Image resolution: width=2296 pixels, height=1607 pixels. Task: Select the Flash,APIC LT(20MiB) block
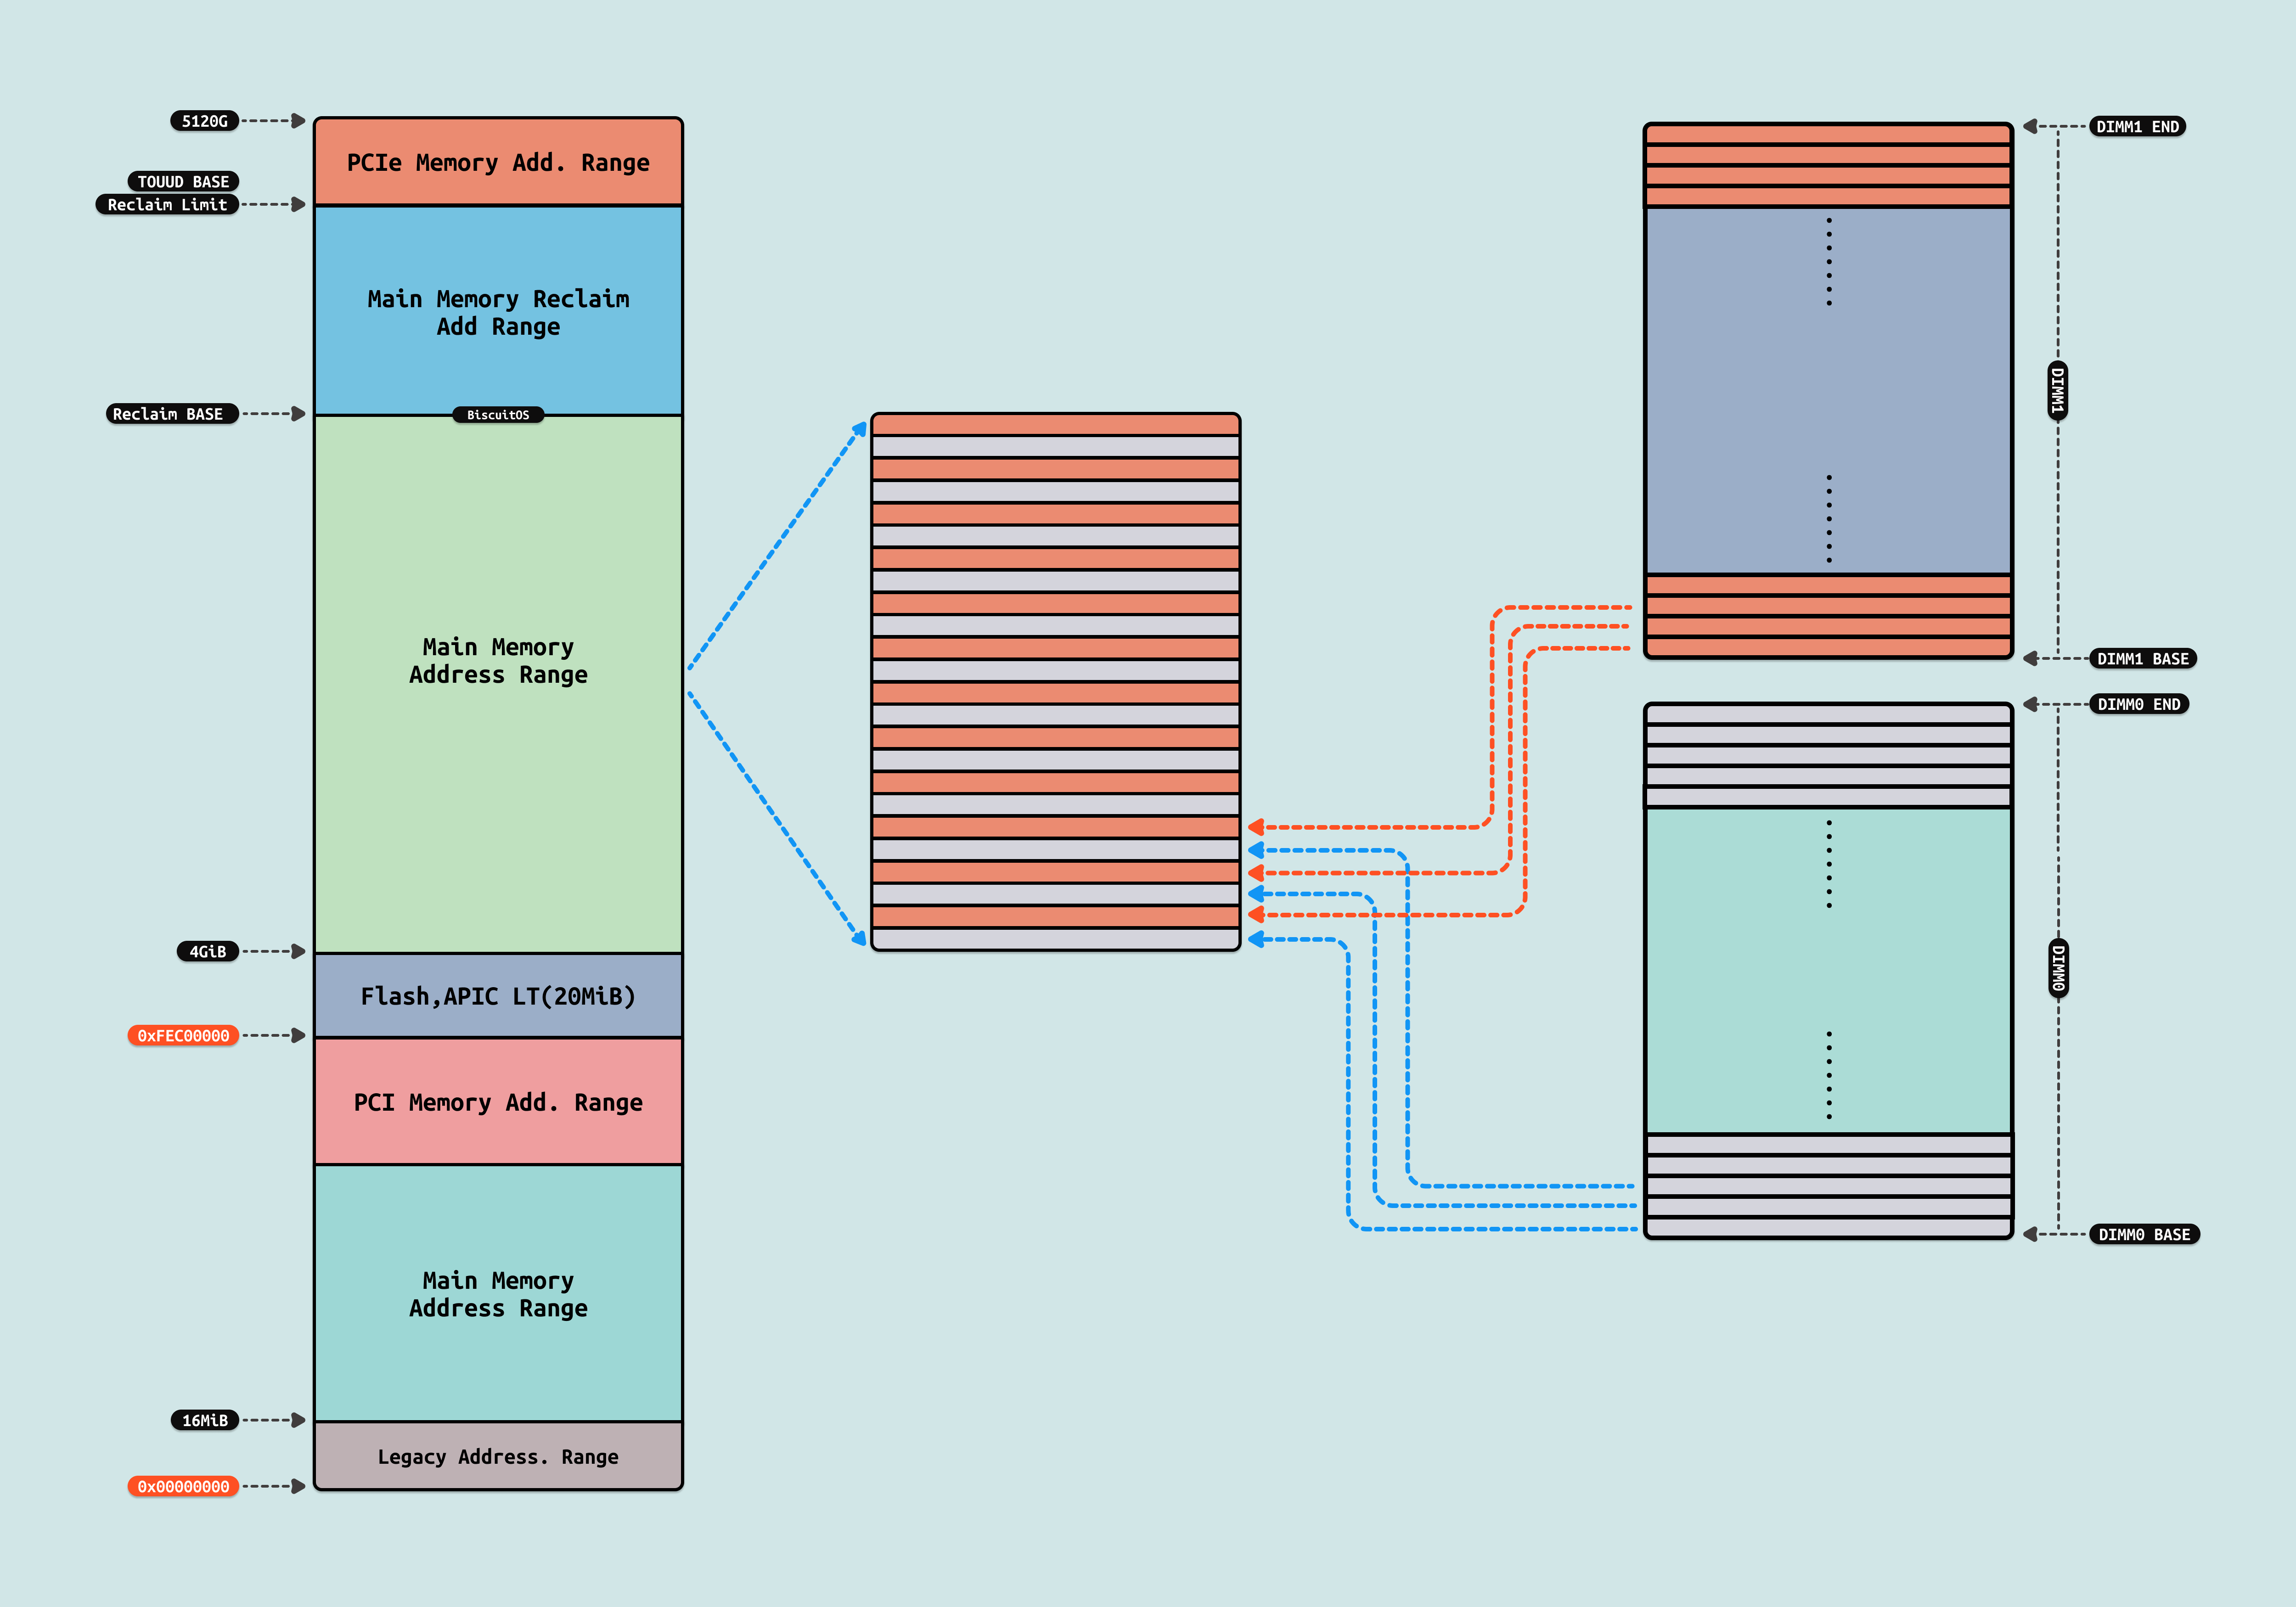click(x=498, y=996)
